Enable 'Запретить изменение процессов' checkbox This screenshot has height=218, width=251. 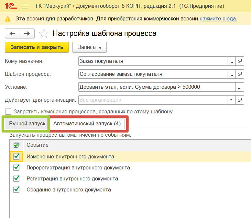(x=8, y=111)
